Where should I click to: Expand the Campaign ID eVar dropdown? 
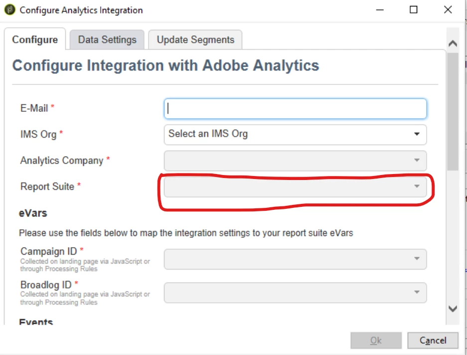tap(295, 259)
